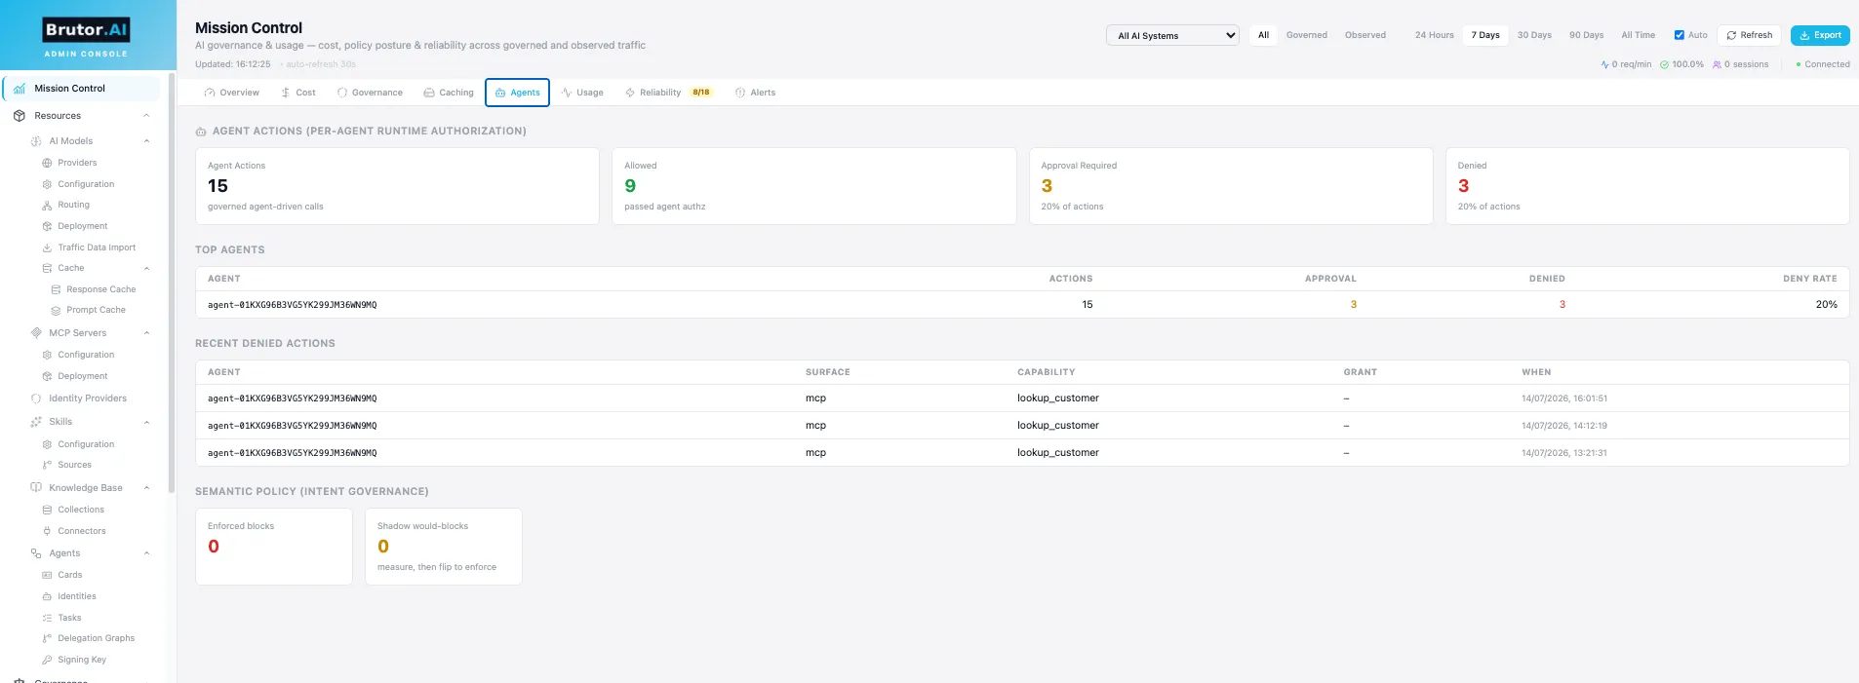The width and height of the screenshot is (1859, 683).
Task: Open the Cost tab
Action: [298, 93]
